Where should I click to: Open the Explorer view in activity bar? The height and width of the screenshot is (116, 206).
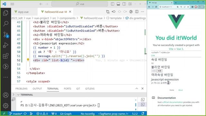coord(5,13)
